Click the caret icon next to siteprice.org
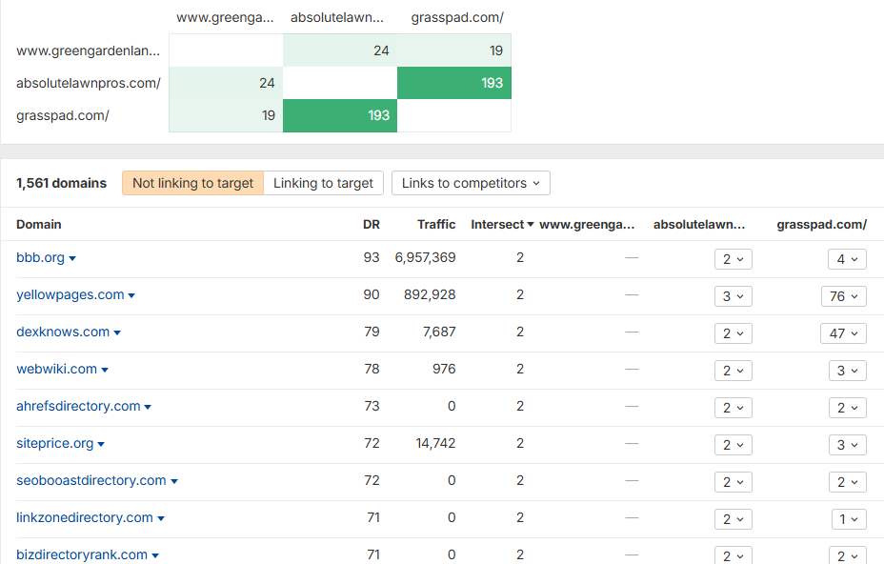This screenshot has width=884, height=564. tap(101, 444)
